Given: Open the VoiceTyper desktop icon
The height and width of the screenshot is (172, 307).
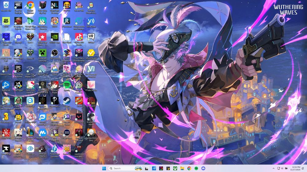Looking at the screenshot, I should [x=91, y=22].
